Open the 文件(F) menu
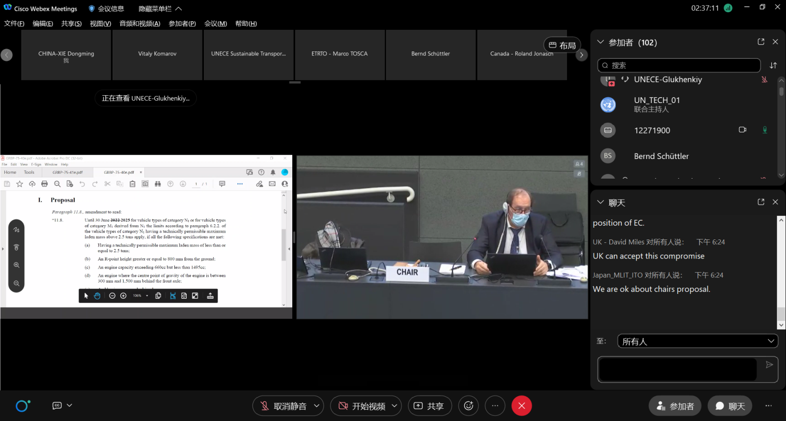 pyautogui.click(x=14, y=24)
